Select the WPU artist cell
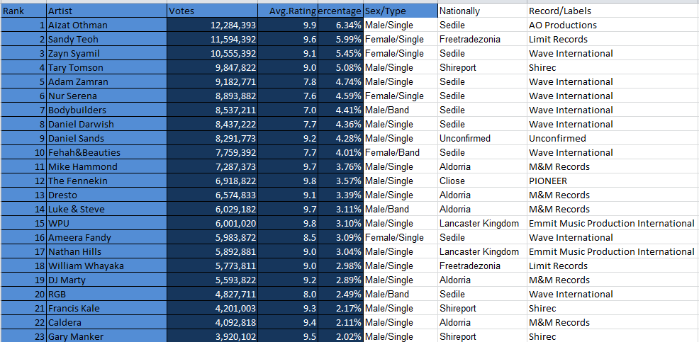The image size is (699, 342). (107, 223)
